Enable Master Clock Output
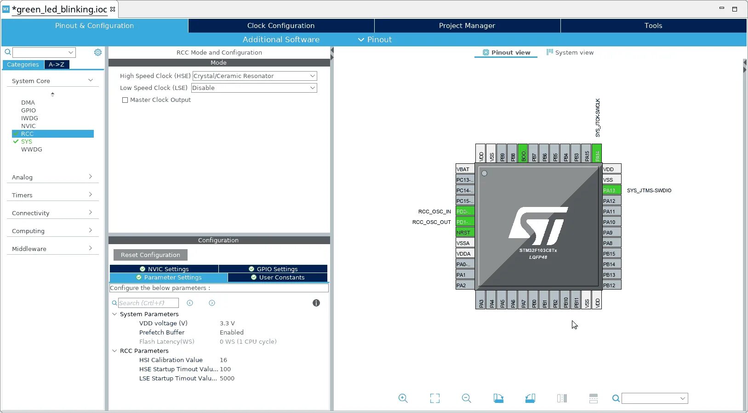 click(x=125, y=100)
